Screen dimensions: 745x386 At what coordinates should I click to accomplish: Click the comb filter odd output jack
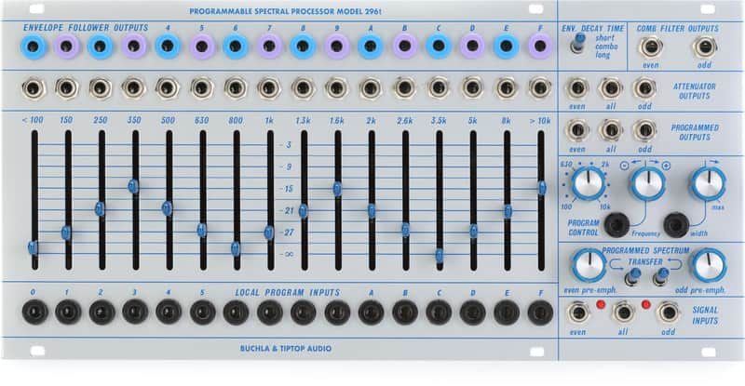pyautogui.click(x=704, y=47)
